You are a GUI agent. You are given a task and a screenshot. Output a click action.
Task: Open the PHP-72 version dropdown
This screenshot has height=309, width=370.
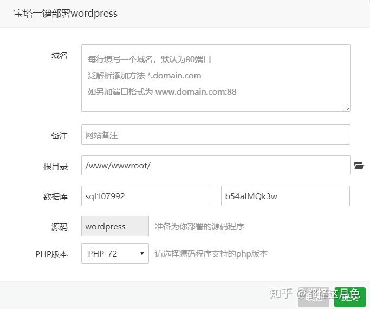pyautogui.click(x=115, y=253)
